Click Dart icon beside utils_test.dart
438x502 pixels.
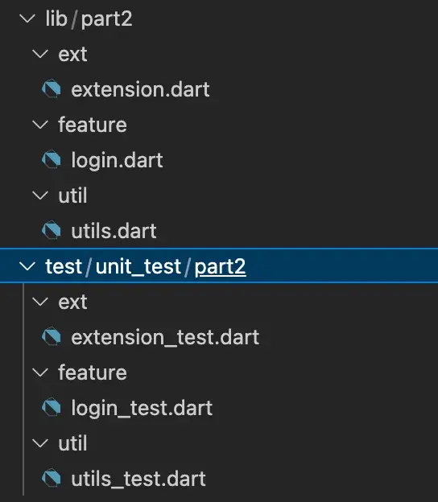tap(52, 478)
